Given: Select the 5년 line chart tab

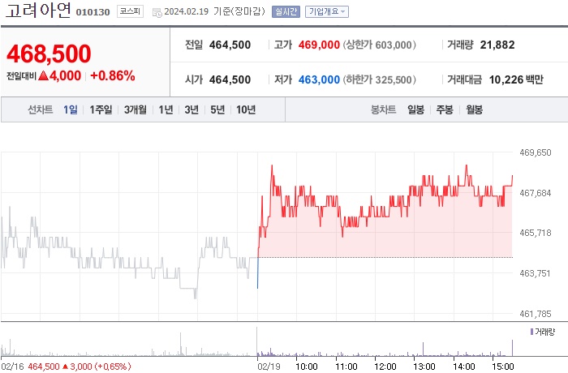Looking at the screenshot, I should tap(217, 109).
